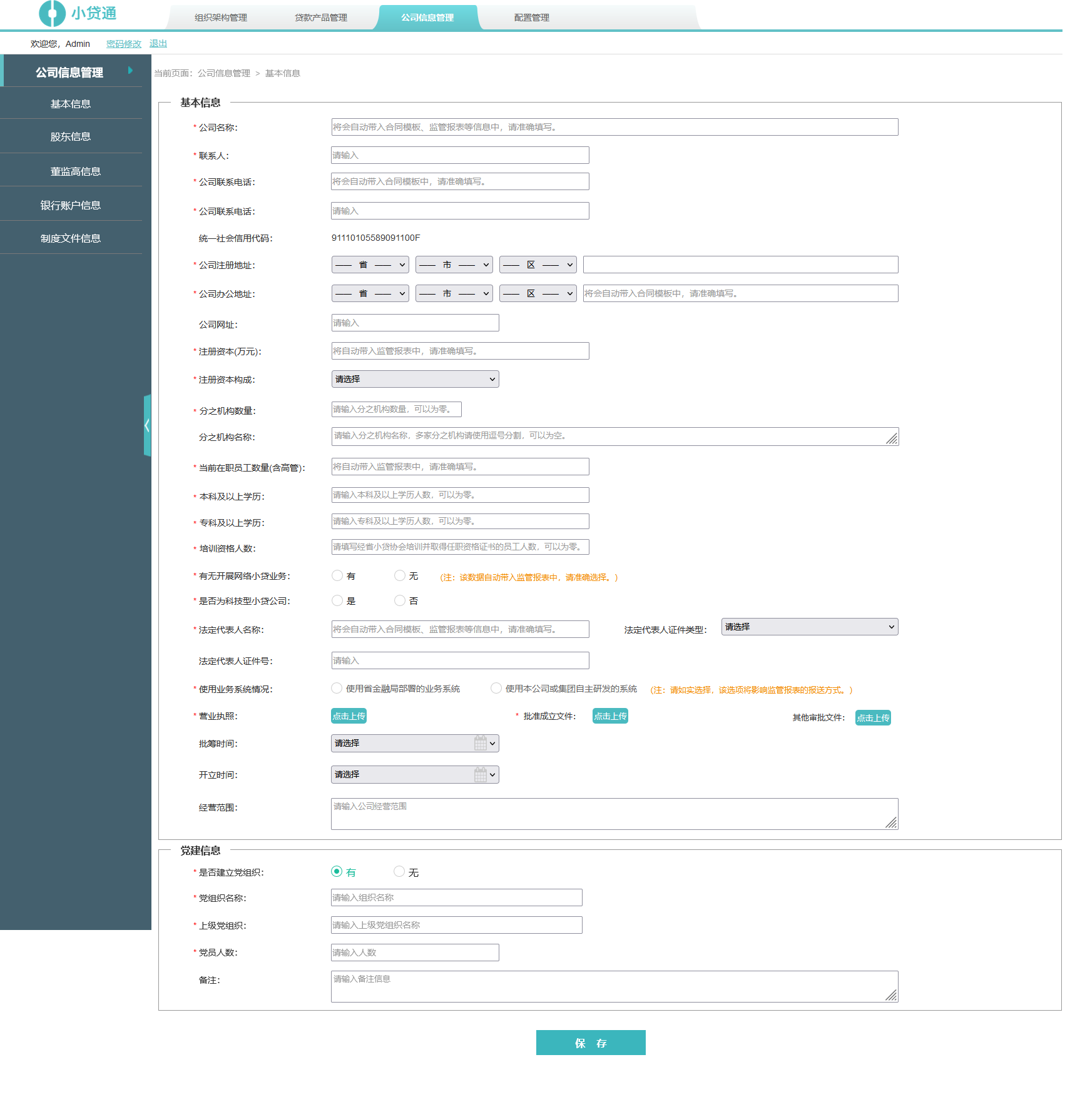
Task: Focus the 法定代表人名称 input field
Action: point(460,629)
